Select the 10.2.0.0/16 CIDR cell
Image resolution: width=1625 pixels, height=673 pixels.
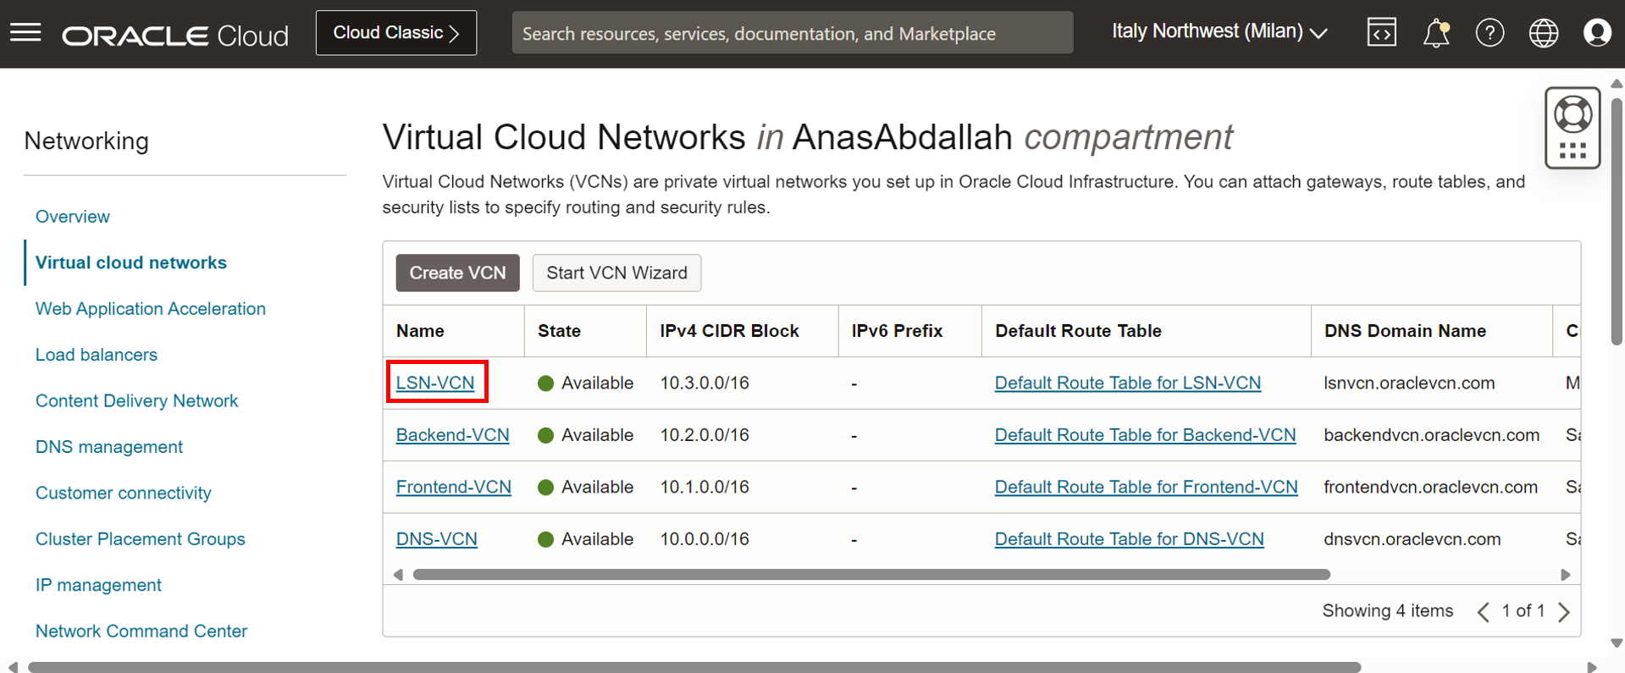click(x=705, y=435)
